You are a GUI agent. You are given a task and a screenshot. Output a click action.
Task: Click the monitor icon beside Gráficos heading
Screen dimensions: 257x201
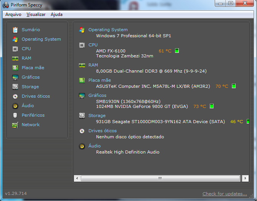82,95
